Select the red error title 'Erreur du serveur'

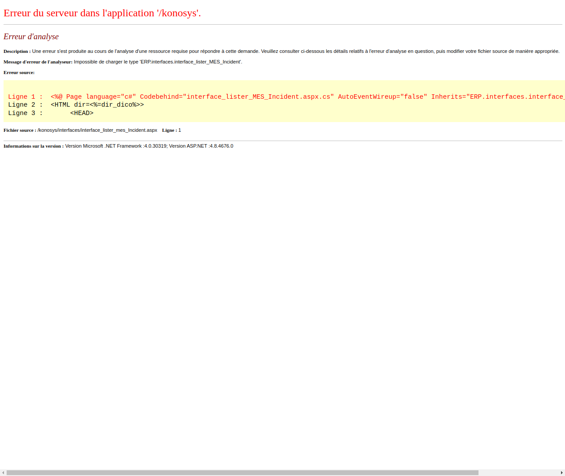(x=102, y=13)
